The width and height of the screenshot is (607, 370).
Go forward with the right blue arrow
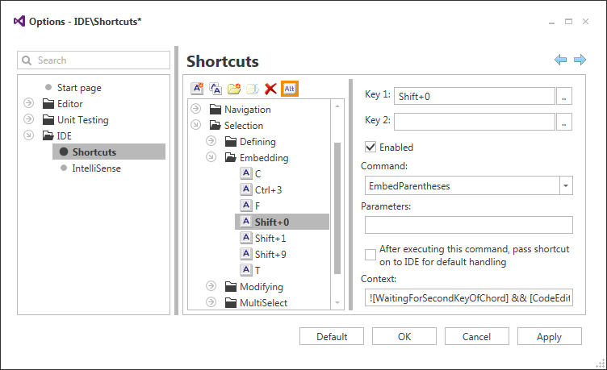point(580,60)
